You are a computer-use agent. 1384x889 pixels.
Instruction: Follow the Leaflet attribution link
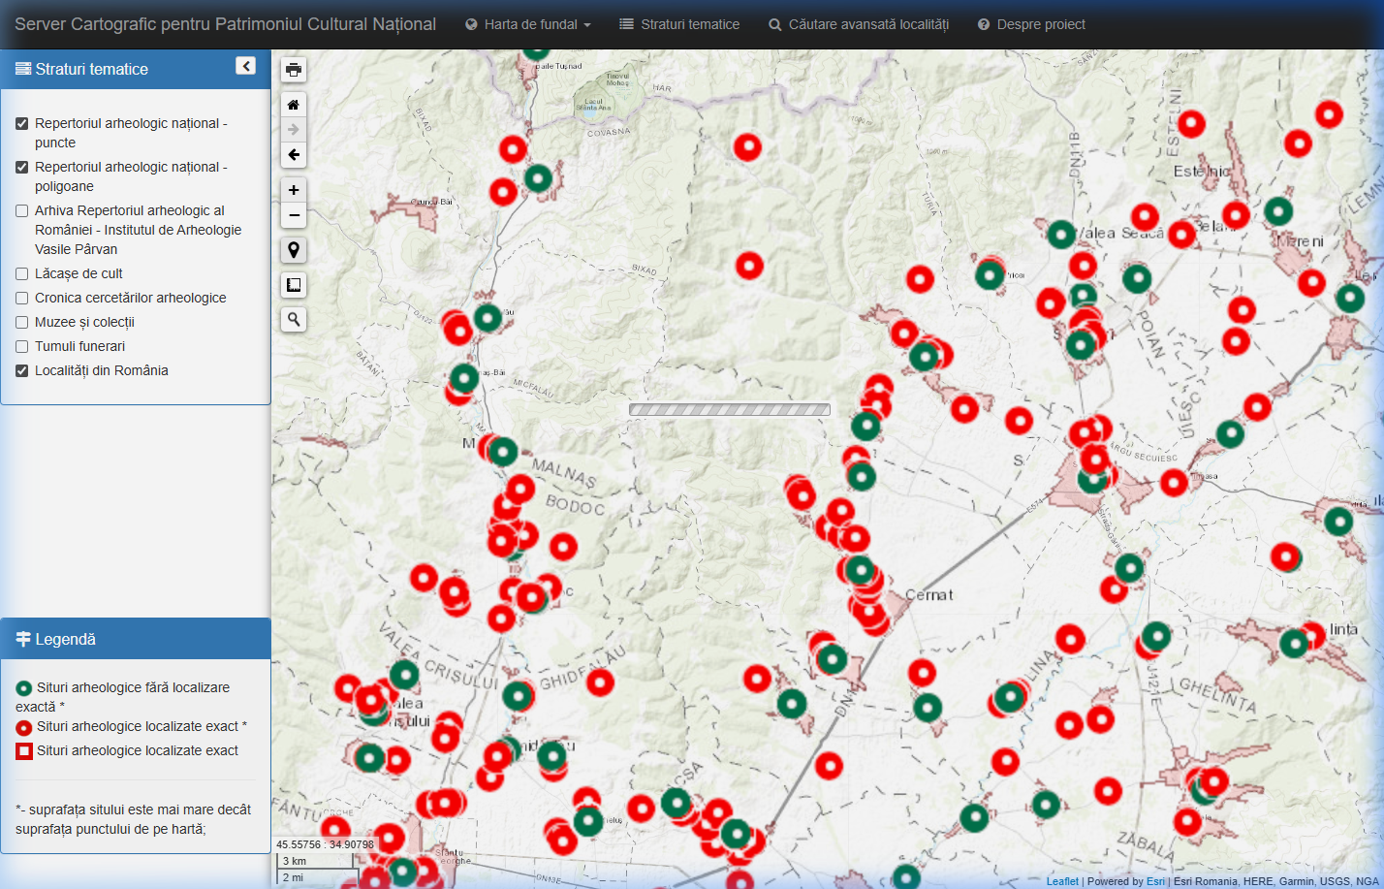click(1062, 881)
